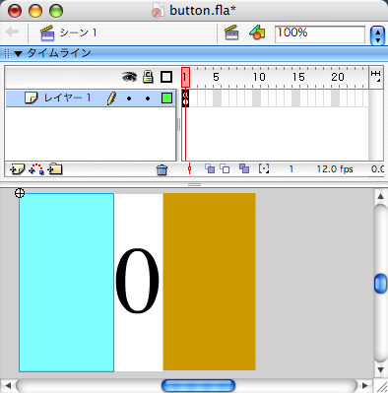Image resolution: width=388 pixels, height=393 pixels.
Task: Click frame 15 on the timeline ruler
Action: (x=298, y=77)
